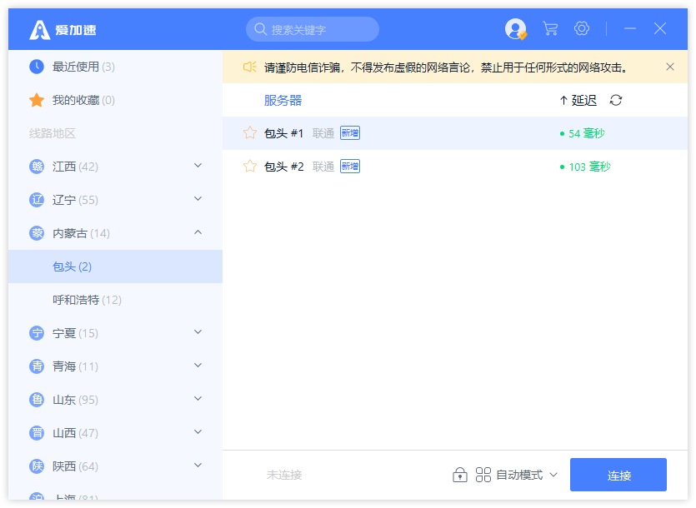Open the settings gear icon
The width and height of the screenshot is (696, 508).
click(582, 28)
